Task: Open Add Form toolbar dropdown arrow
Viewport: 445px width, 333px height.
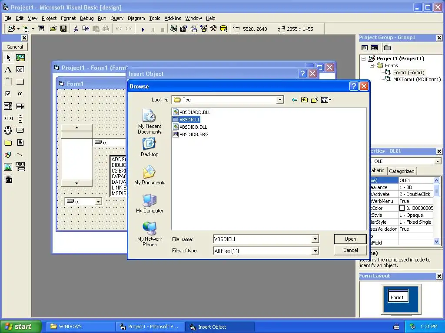Action: (x=33, y=29)
